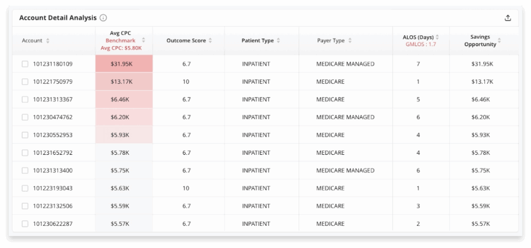Sort by Savings Opportunity column
This screenshot has height=248, width=531.
499,41
